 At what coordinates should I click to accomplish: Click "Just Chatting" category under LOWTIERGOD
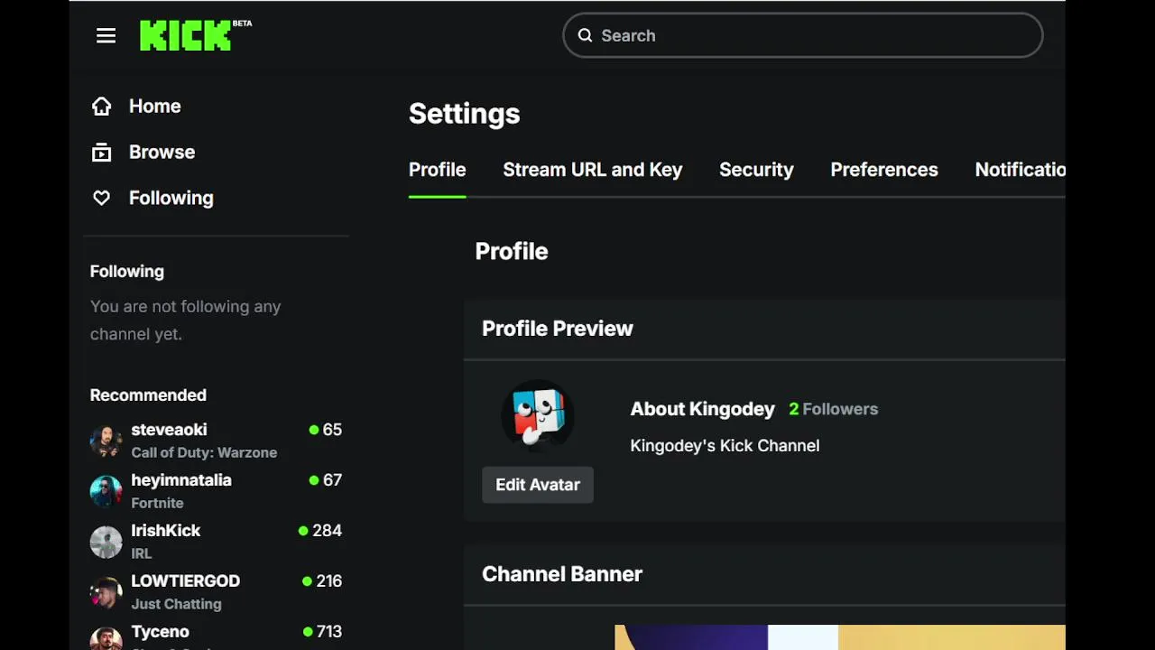[176, 604]
